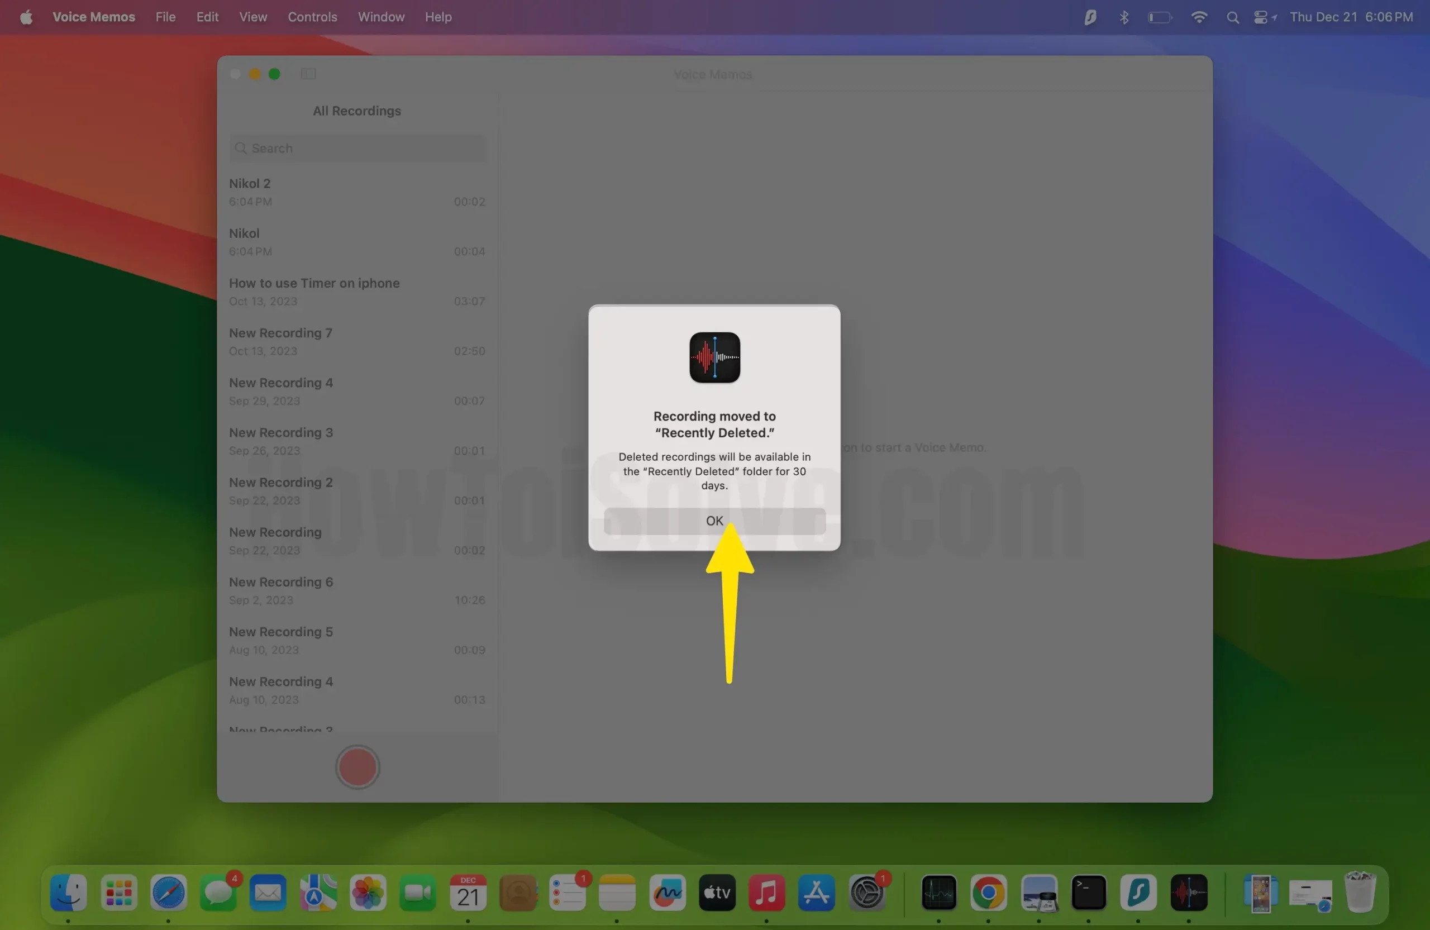Select 'How to use Timer on iphone' recording
This screenshot has width=1430, height=930.
pos(357,292)
